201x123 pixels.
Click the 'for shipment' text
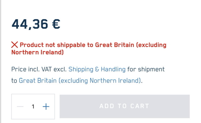tap(146, 69)
